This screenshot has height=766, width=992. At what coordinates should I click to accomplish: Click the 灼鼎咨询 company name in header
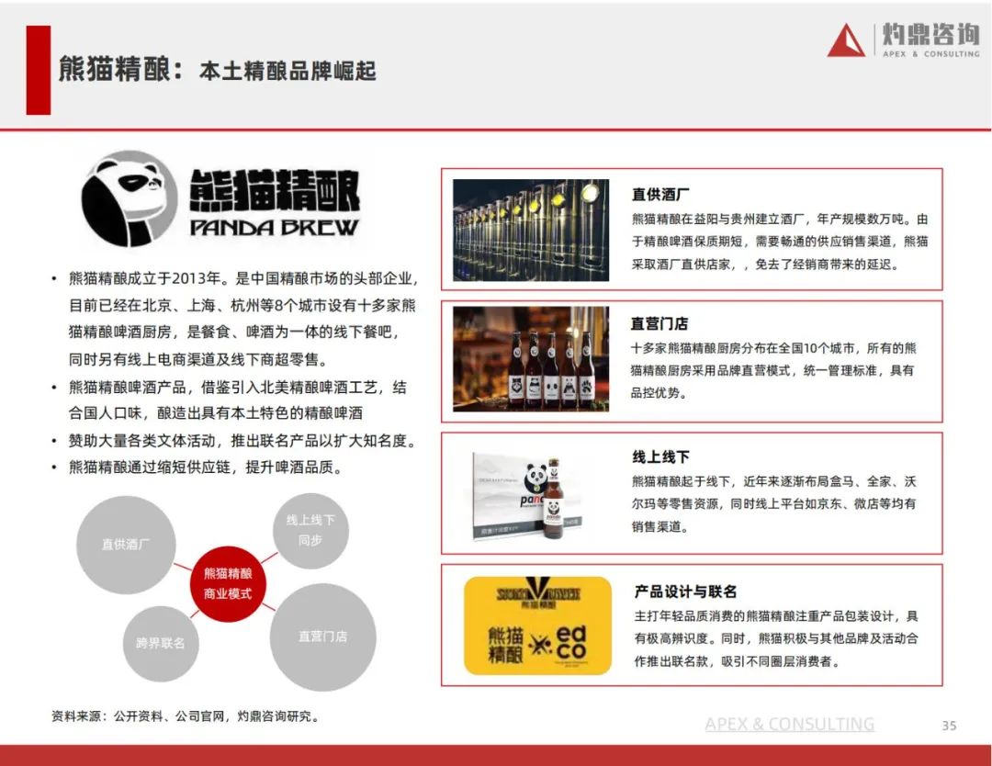pyautogui.click(x=930, y=34)
